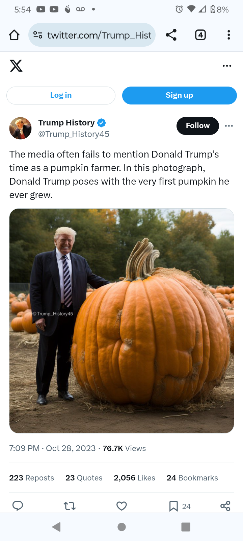Share the page using browser share icon
This screenshot has height=541, width=243.
pyautogui.click(x=171, y=35)
